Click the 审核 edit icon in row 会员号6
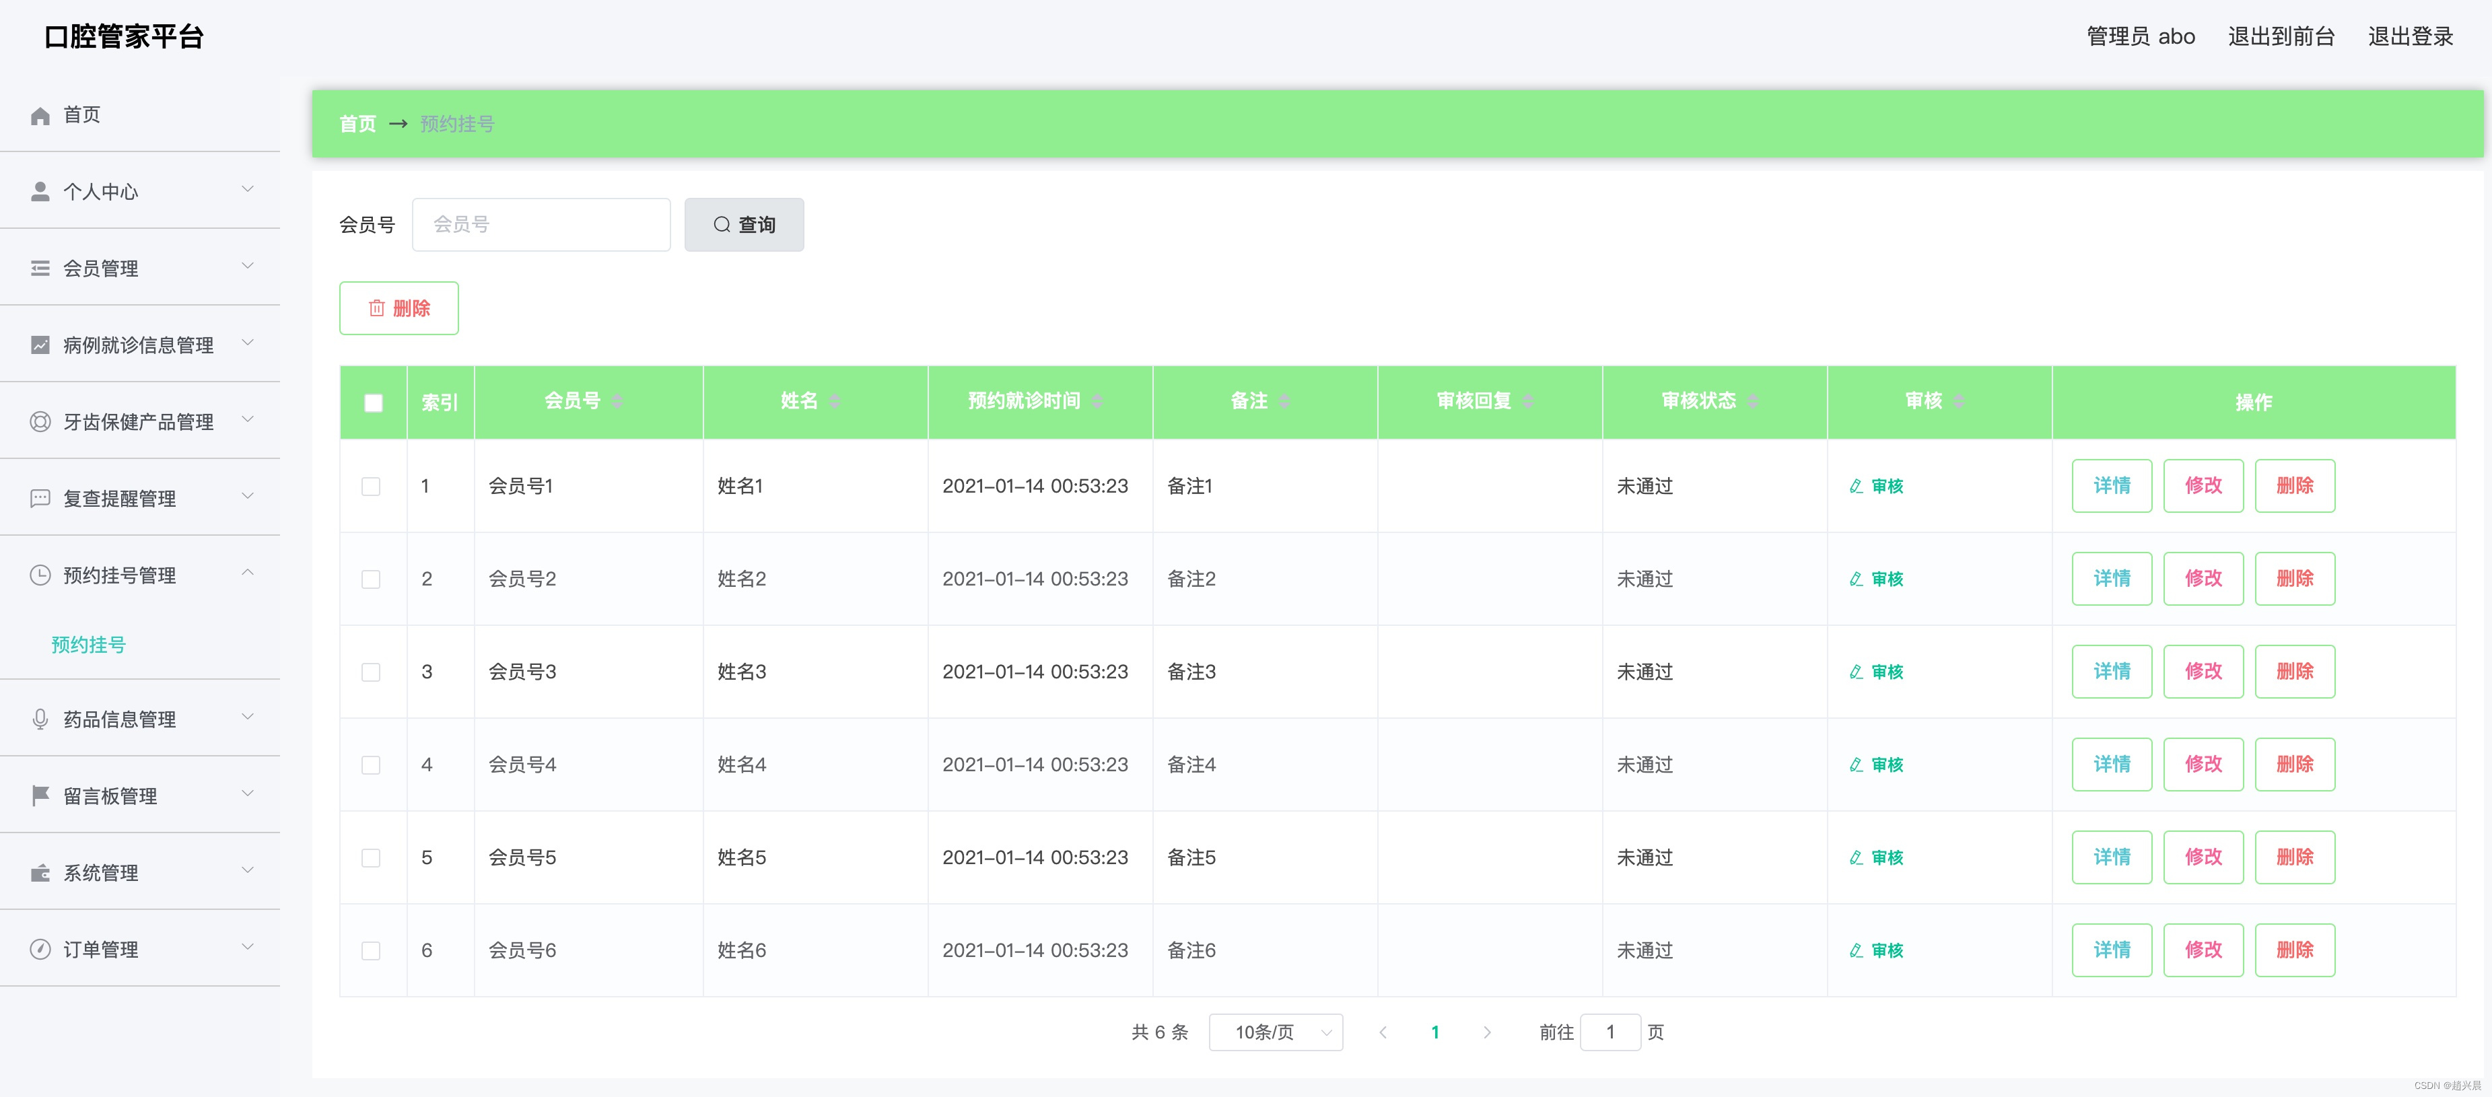Viewport: 2492px width, 1097px height. [1855, 950]
